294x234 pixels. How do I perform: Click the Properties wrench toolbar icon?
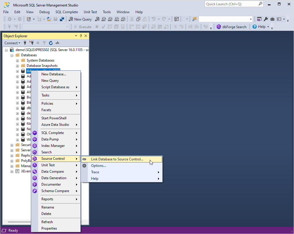tap(266, 19)
